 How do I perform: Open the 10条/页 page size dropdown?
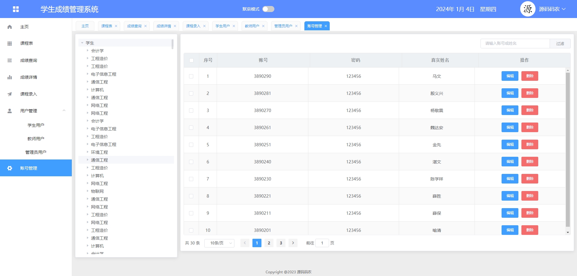pyautogui.click(x=219, y=243)
